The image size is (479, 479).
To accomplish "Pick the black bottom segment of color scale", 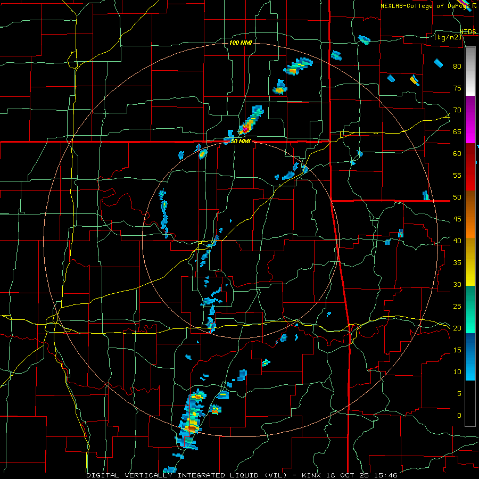I will 470,403.
